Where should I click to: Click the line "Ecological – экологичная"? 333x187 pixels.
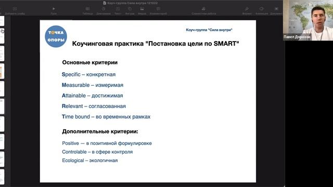pyautogui.click(x=90, y=161)
